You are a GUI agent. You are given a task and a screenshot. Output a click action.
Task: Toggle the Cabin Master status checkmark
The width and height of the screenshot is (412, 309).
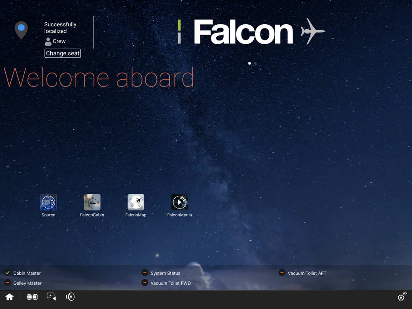point(7,273)
